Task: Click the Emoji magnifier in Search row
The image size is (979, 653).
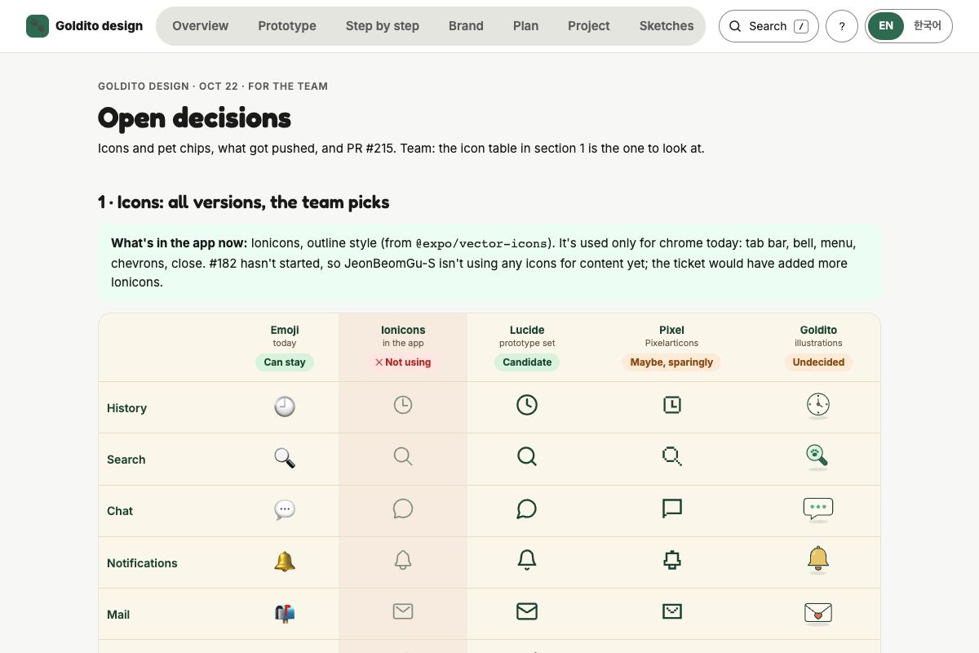Action: click(x=285, y=458)
